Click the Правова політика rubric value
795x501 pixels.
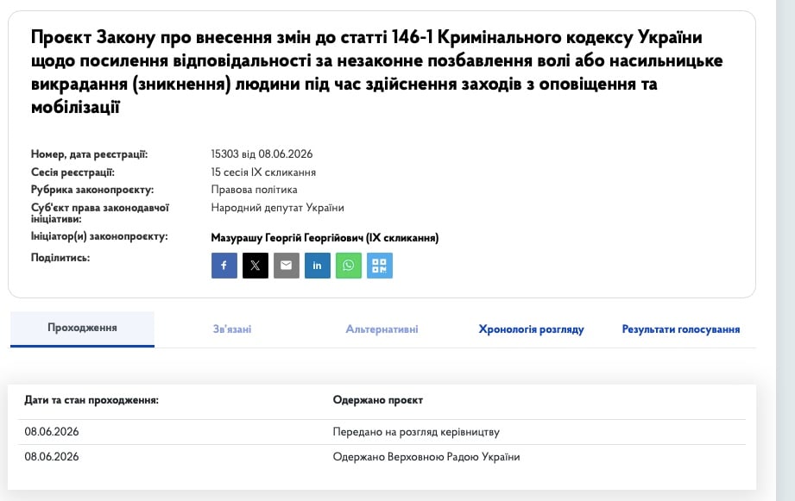pos(254,190)
